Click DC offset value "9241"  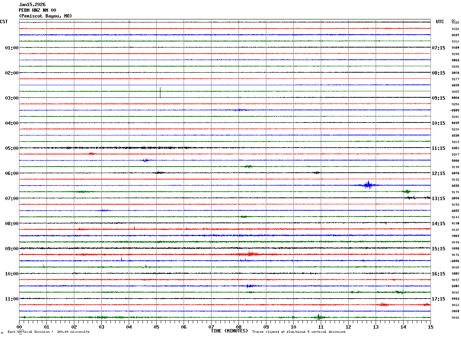coord(455,117)
